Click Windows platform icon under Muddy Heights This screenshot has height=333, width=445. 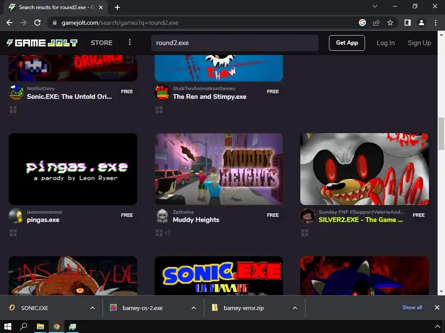tap(159, 233)
